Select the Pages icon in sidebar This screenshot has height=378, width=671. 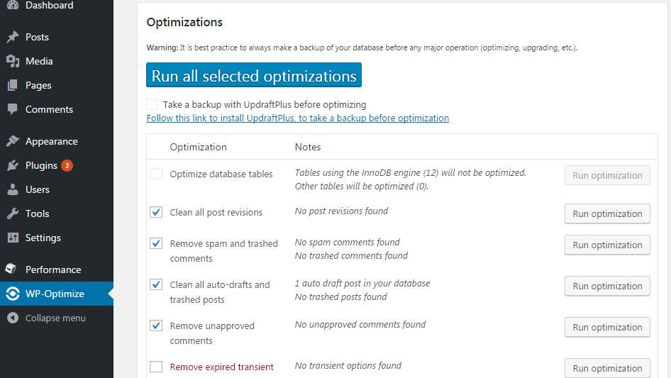click(x=13, y=85)
